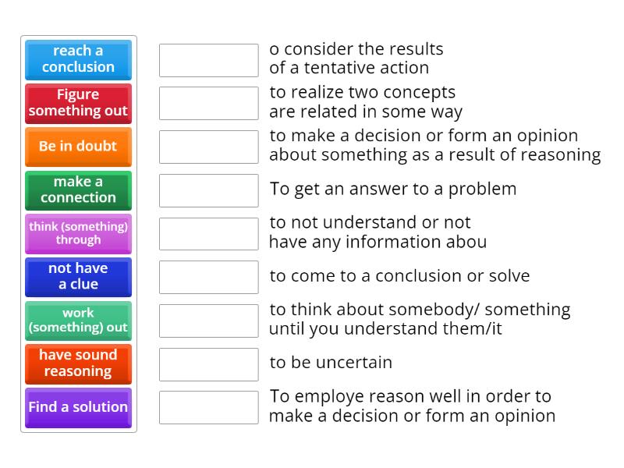Select the box beside 'until you understand them/it'
This screenshot has width=624, height=468.
point(208,321)
